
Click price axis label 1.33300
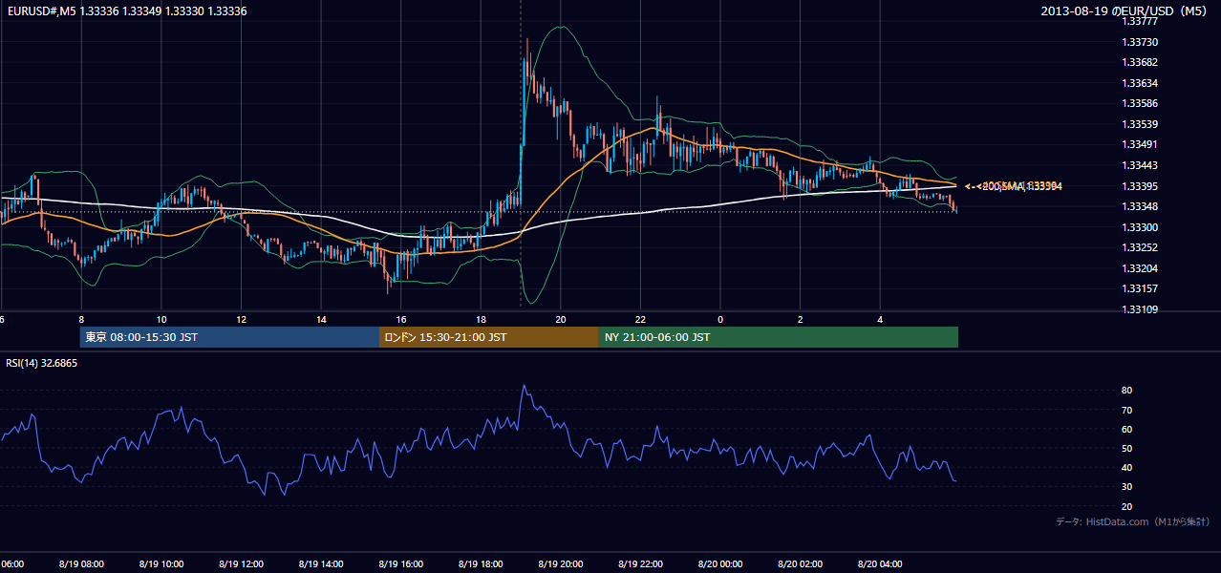tap(1139, 227)
